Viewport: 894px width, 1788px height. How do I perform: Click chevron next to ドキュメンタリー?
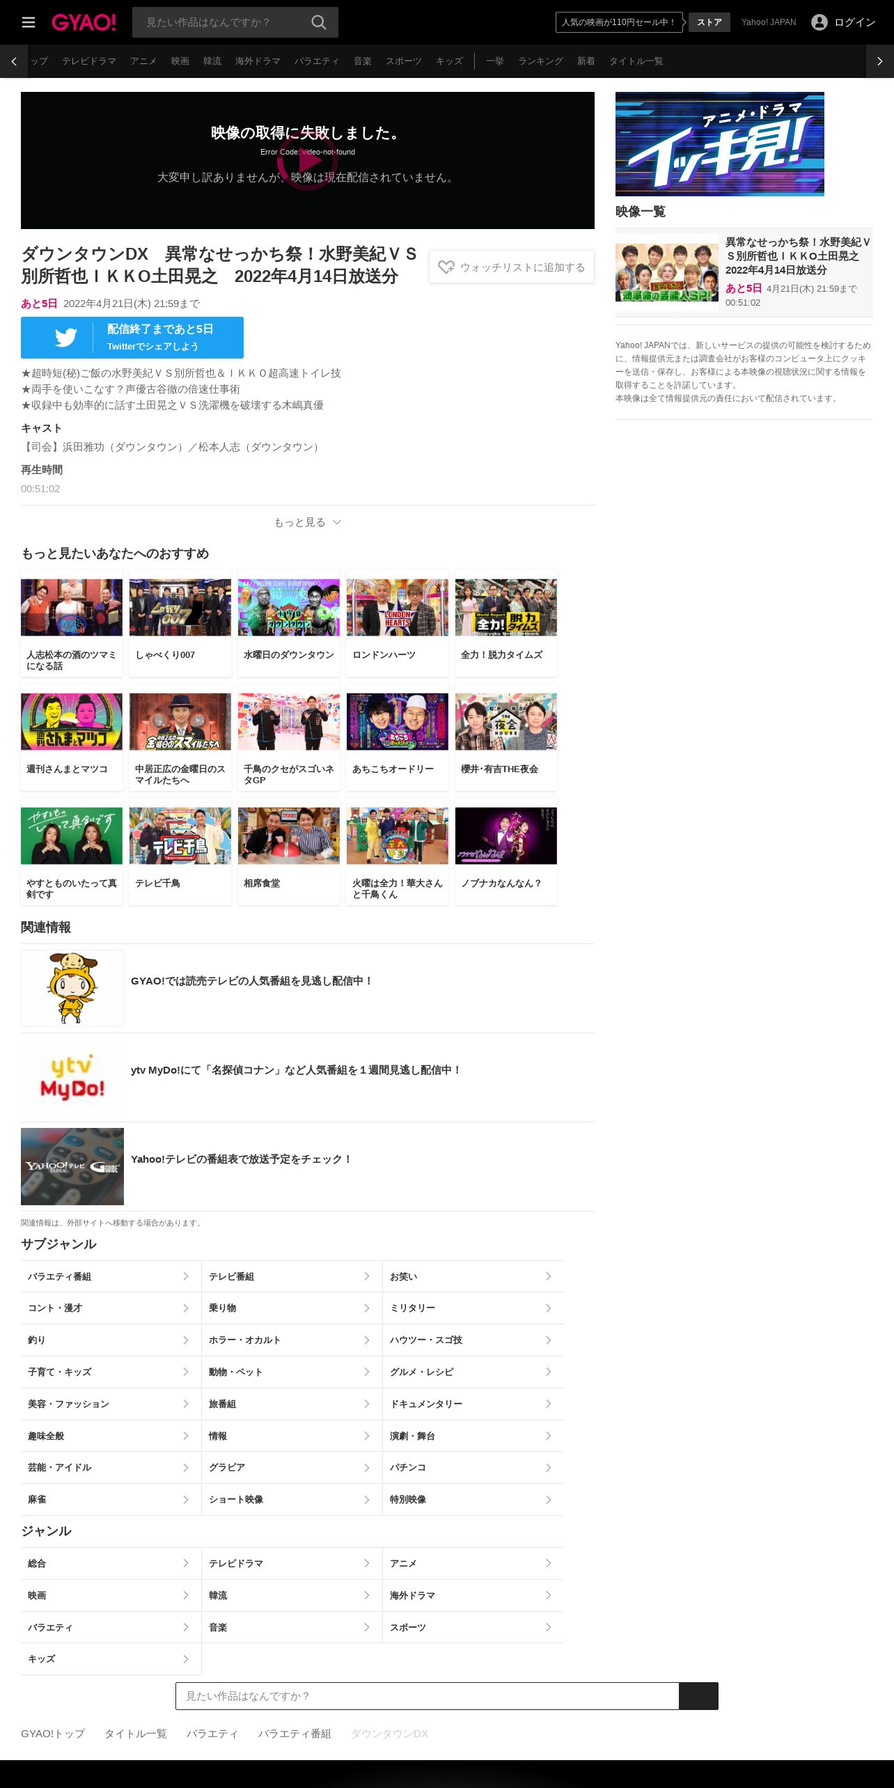[x=549, y=1404]
